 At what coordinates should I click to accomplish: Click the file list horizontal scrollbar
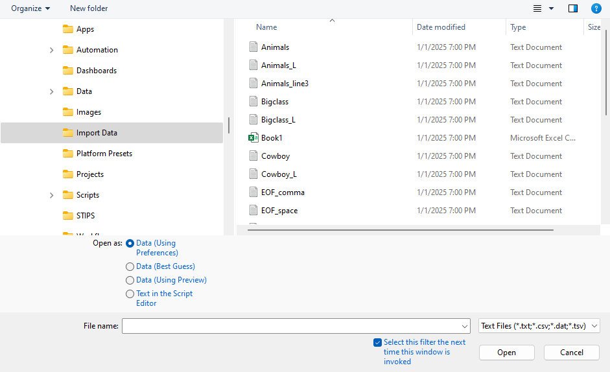click(401, 230)
